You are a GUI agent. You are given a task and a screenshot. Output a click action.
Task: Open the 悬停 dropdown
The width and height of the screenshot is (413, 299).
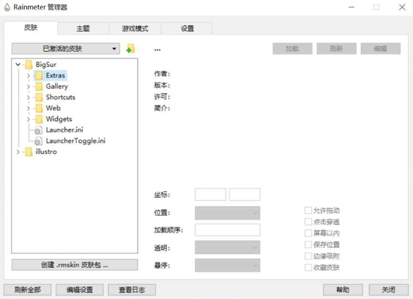pos(228,265)
